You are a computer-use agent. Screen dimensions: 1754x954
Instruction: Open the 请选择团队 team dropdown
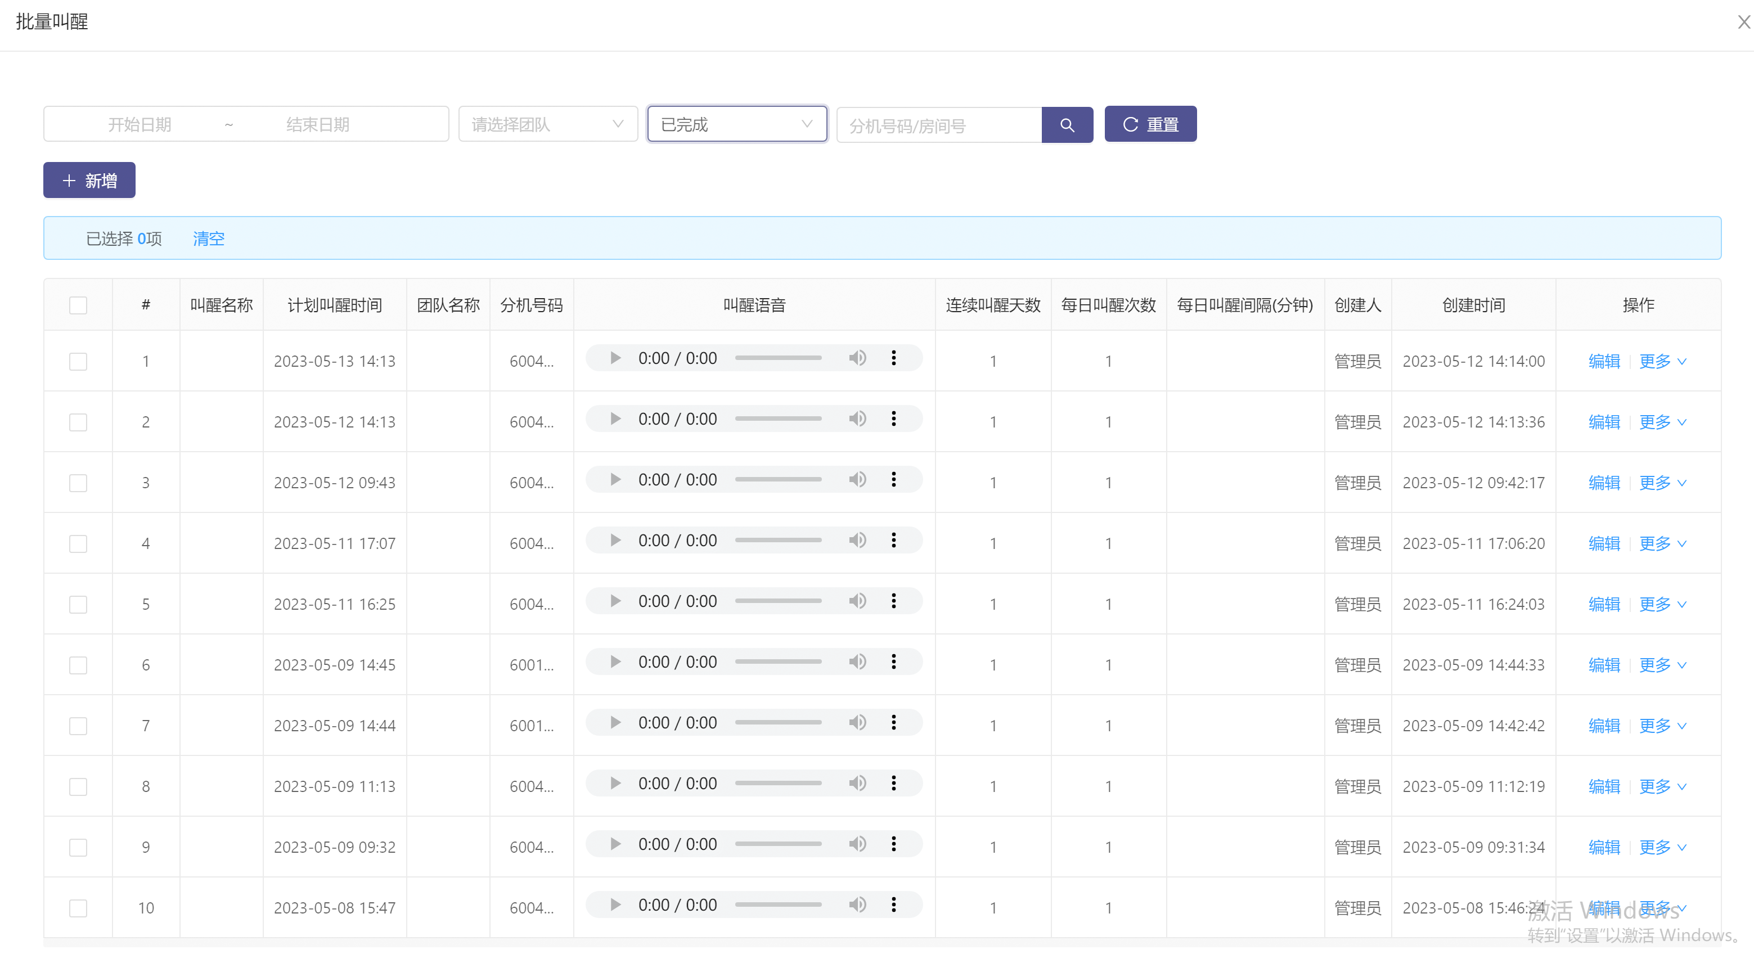(x=548, y=124)
